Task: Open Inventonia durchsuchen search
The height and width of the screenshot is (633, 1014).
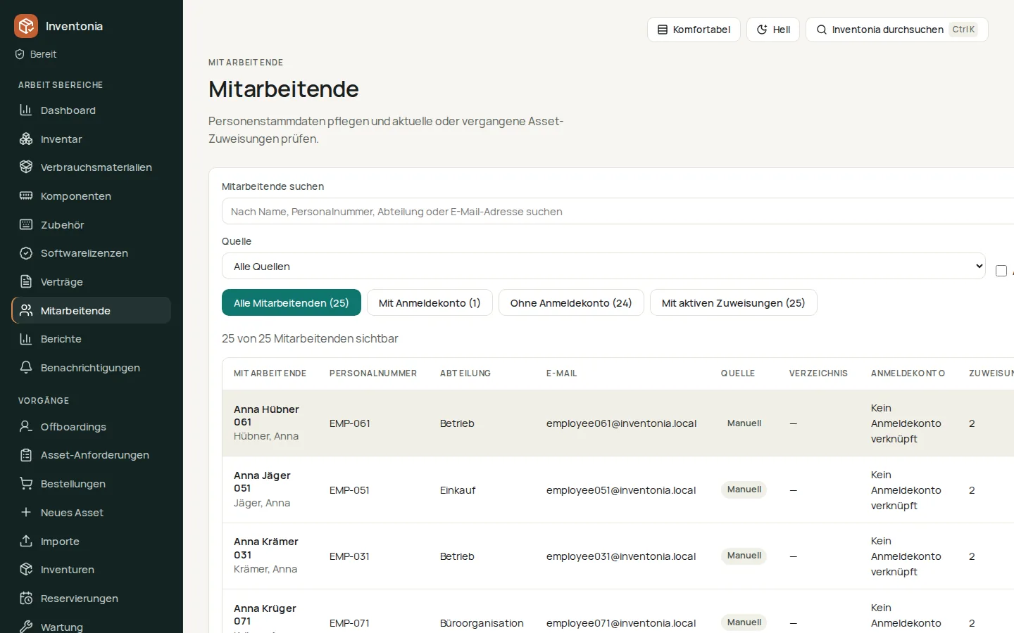Action: click(x=897, y=30)
